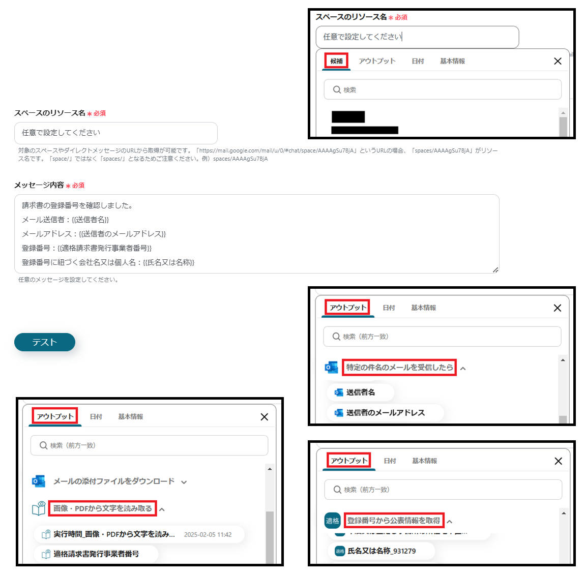Collapse the 登録番号から公表情報を取得 section
The height and width of the screenshot is (575, 585).
(450, 522)
